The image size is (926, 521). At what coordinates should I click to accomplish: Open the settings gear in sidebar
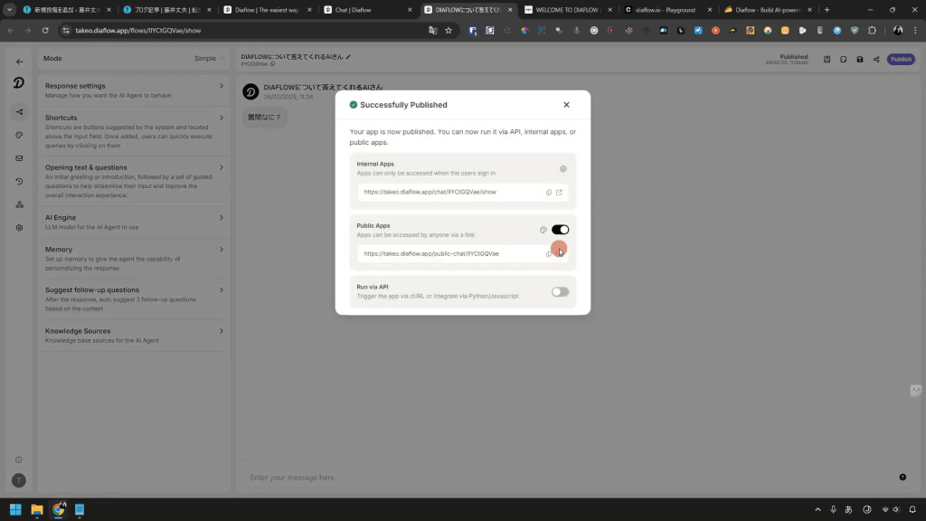click(x=20, y=227)
